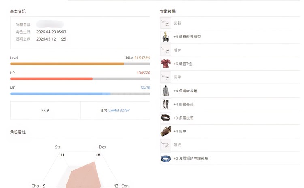The image size is (304, 188).
Task: Click the blue MP bar
Action: 80,94
